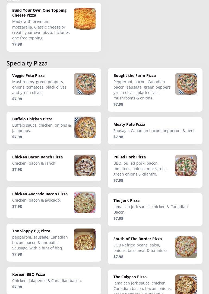Open the Chicken Bacon Ranch Pizza photo

pos(85,165)
